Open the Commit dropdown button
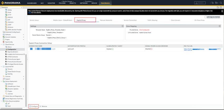The image size is (224, 110). [200, 3]
